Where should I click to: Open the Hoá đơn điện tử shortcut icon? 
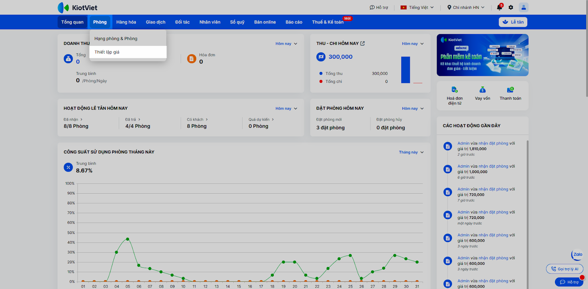(455, 89)
